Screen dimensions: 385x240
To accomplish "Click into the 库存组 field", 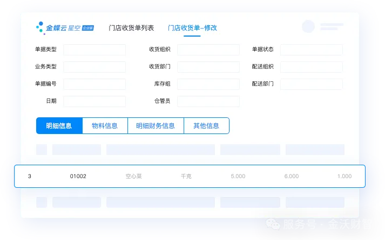I will (x=208, y=84).
